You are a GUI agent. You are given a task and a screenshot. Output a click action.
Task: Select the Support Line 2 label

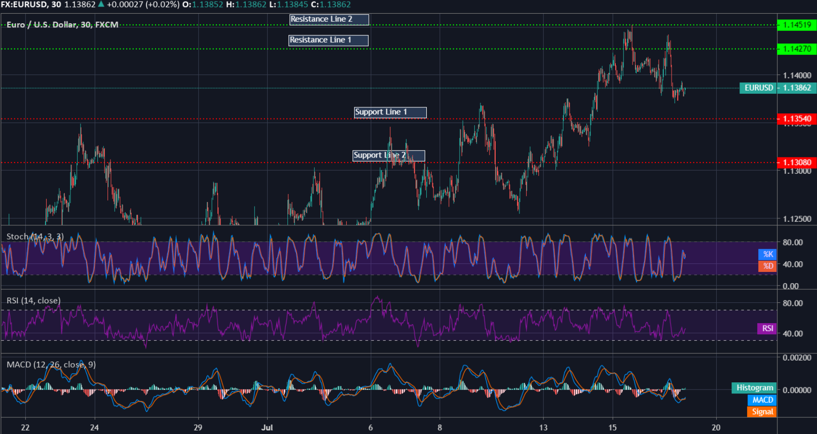click(389, 155)
